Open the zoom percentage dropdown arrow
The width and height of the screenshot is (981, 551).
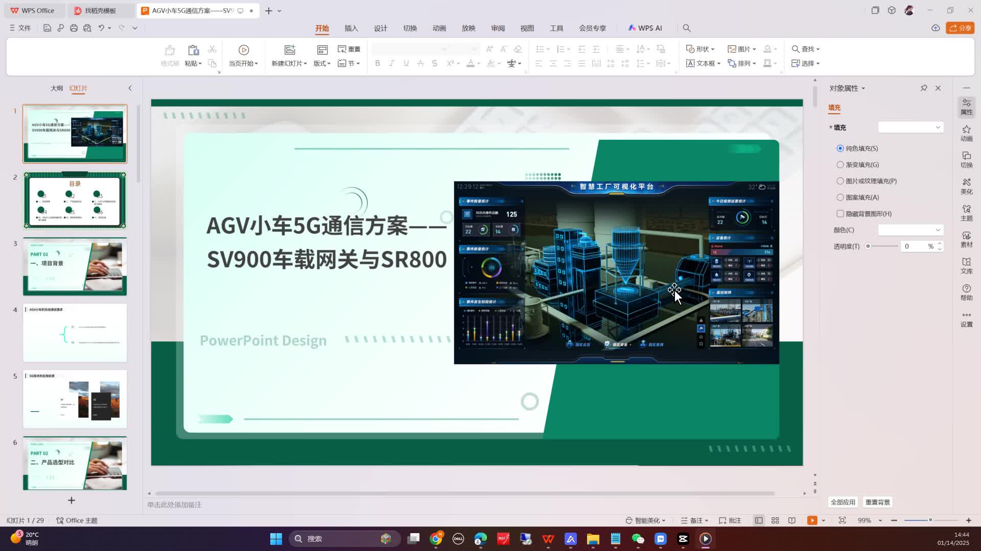pyautogui.click(x=880, y=520)
